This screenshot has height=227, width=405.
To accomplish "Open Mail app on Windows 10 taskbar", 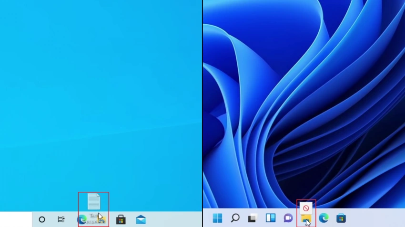I will (141, 220).
